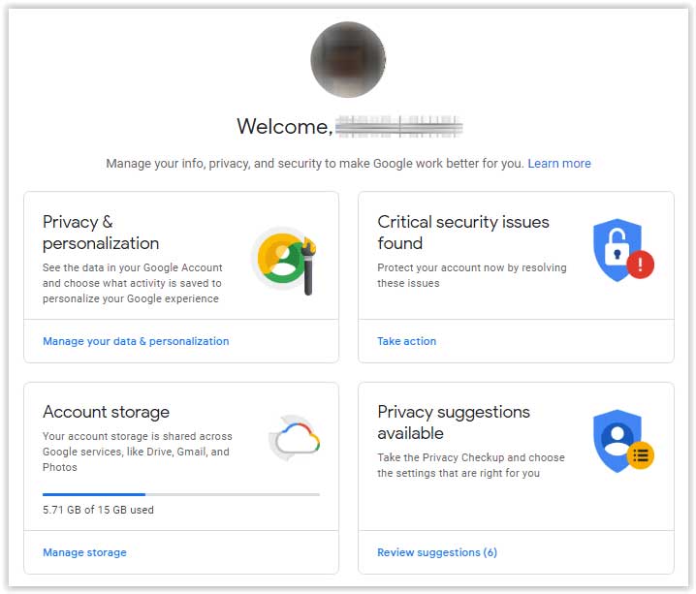This screenshot has width=696, height=594.
Task: Click the Account storage cloud icon
Action: point(294,438)
